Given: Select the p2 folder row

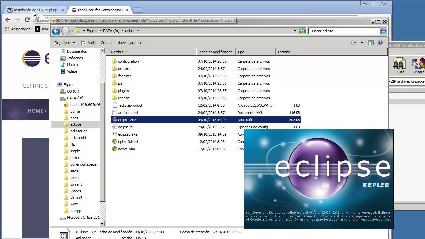Looking at the screenshot, I should pos(206,83).
